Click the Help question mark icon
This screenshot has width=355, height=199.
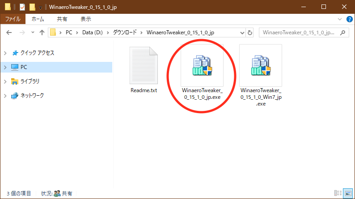pos(349,19)
